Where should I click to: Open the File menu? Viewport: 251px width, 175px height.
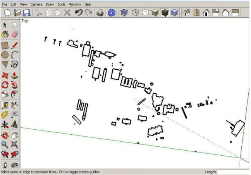pyautogui.click(x=4, y=5)
